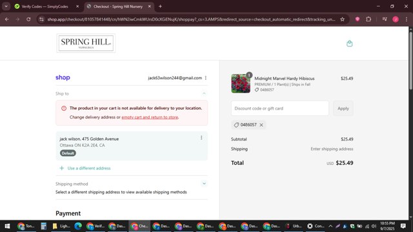Remove discount code 0486057 chip

tap(261, 125)
